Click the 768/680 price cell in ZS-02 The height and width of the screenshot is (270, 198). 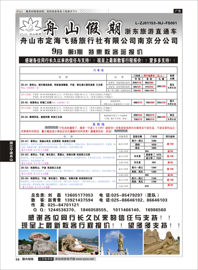pos(150,102)
